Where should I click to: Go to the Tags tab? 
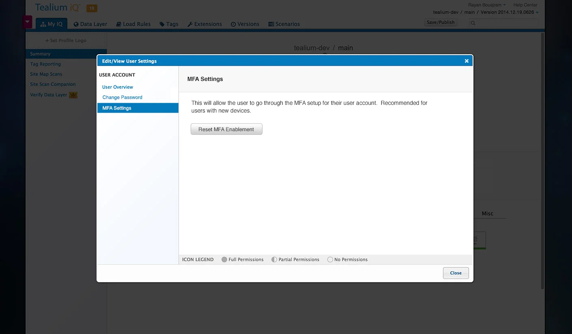(169, 24)
